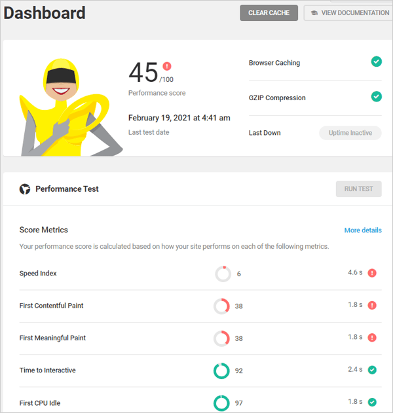Click the Time to Interactive green check
This screenshot has height=413, width=393.
coord(372,370)
